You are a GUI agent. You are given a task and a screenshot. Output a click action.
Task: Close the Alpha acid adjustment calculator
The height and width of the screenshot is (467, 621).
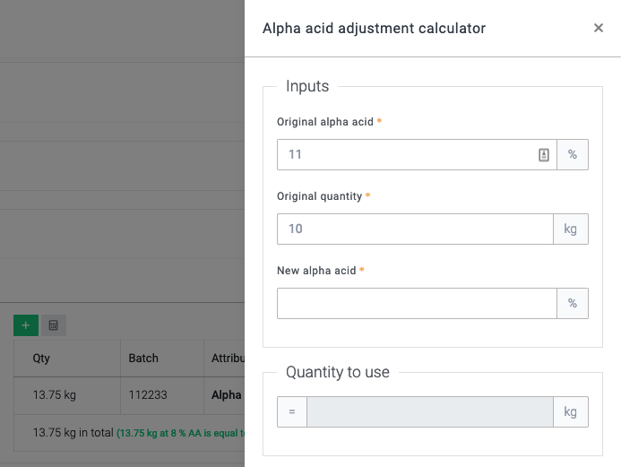point(599,28)
